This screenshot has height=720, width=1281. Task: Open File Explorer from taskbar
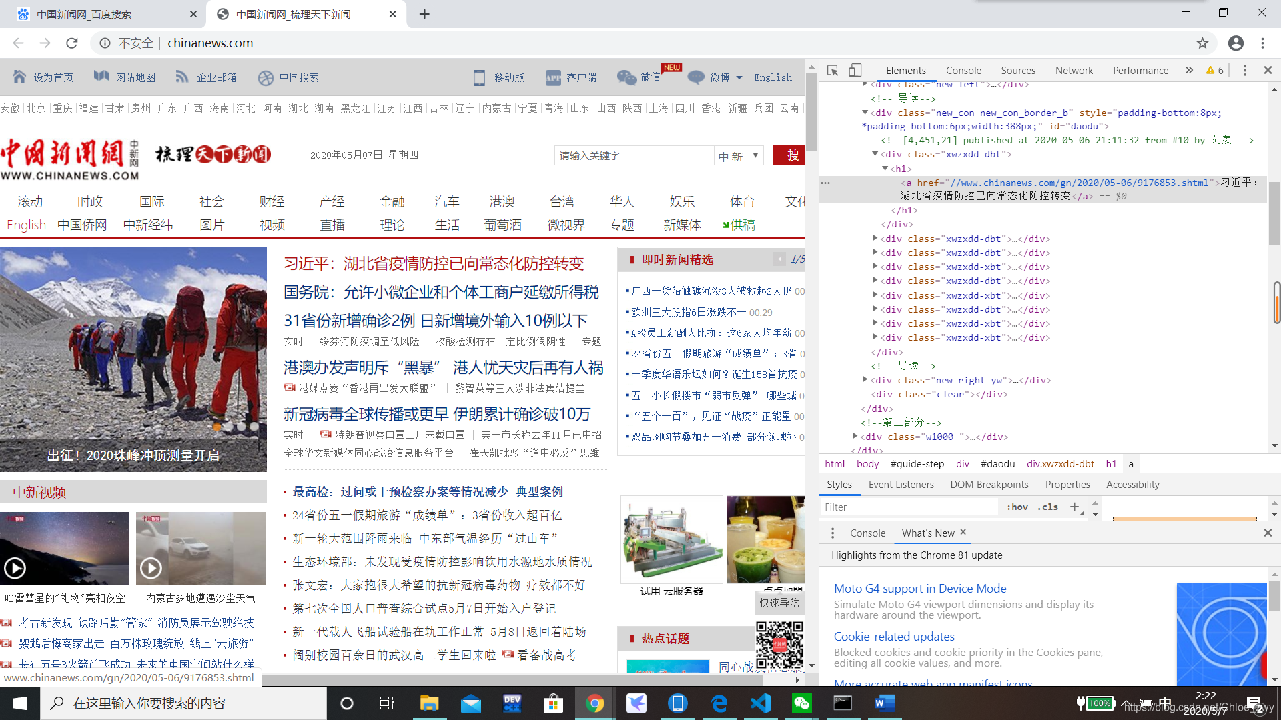429,703
